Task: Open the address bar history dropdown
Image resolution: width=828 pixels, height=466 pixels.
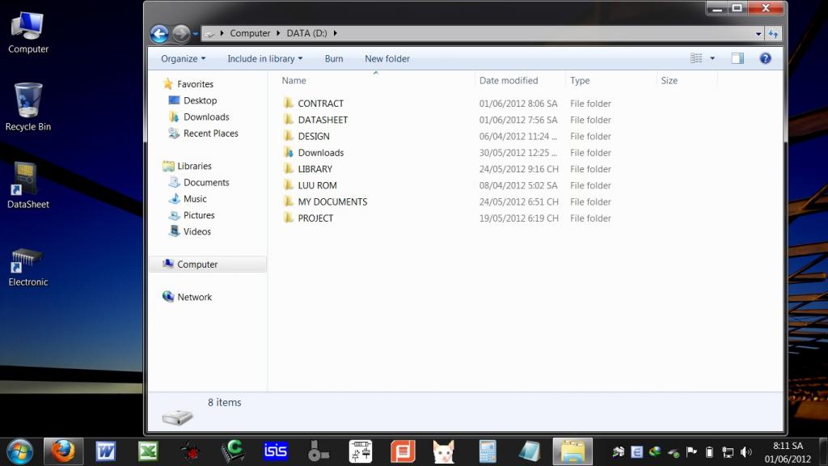Action: pos(758,34)
